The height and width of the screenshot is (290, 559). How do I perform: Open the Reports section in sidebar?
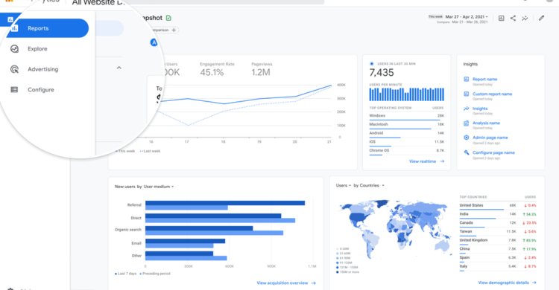coord(47,28)
